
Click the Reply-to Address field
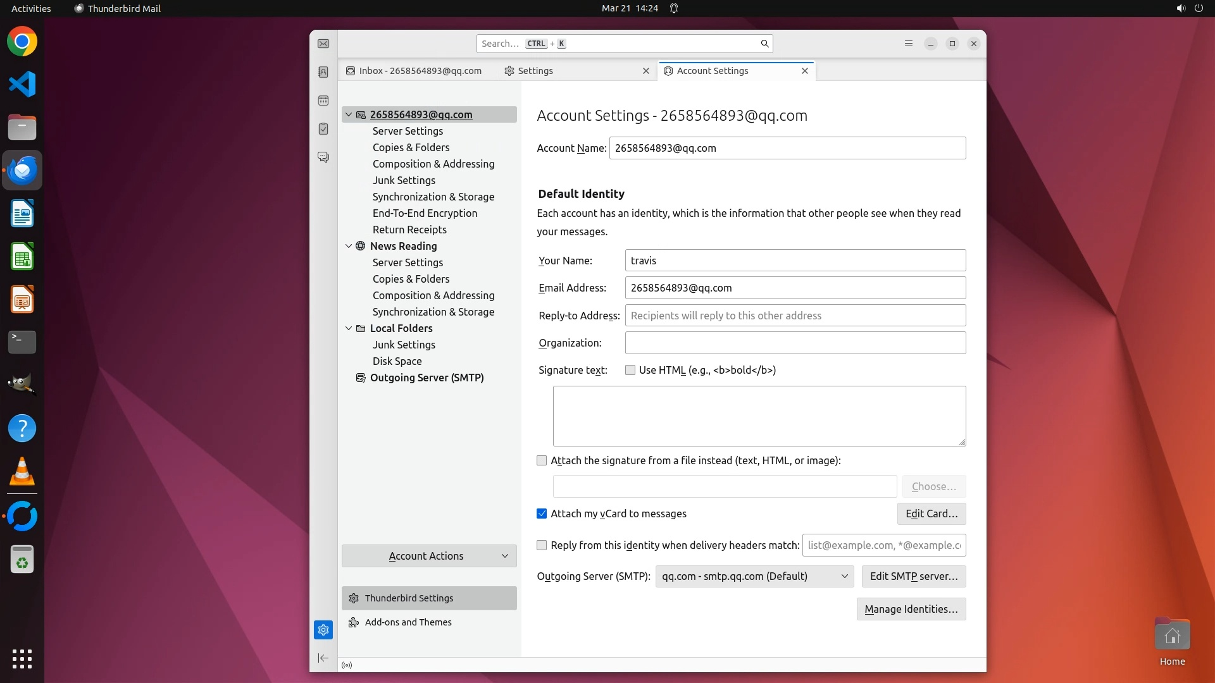(x=795, y=316)
